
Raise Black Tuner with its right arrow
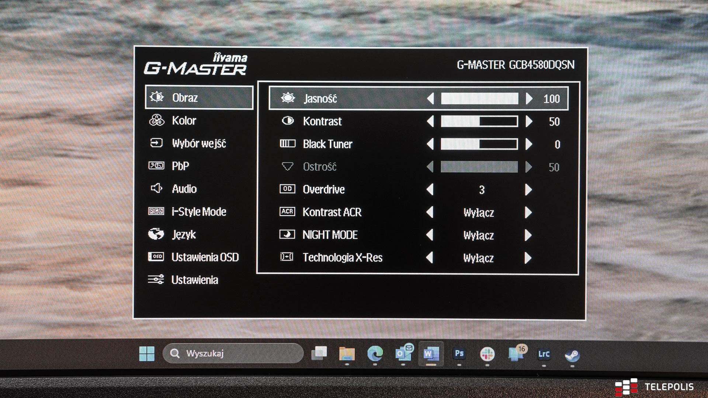528,144
